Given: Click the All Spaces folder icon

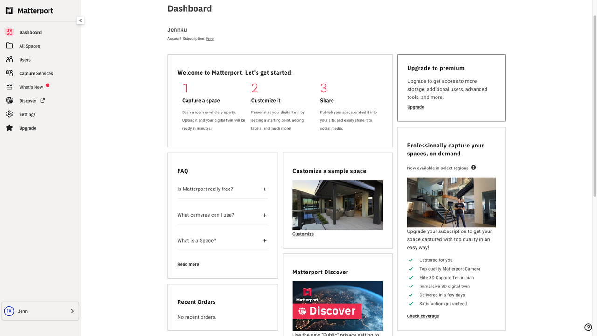Looking at the screenshot, I should point(9,46).
